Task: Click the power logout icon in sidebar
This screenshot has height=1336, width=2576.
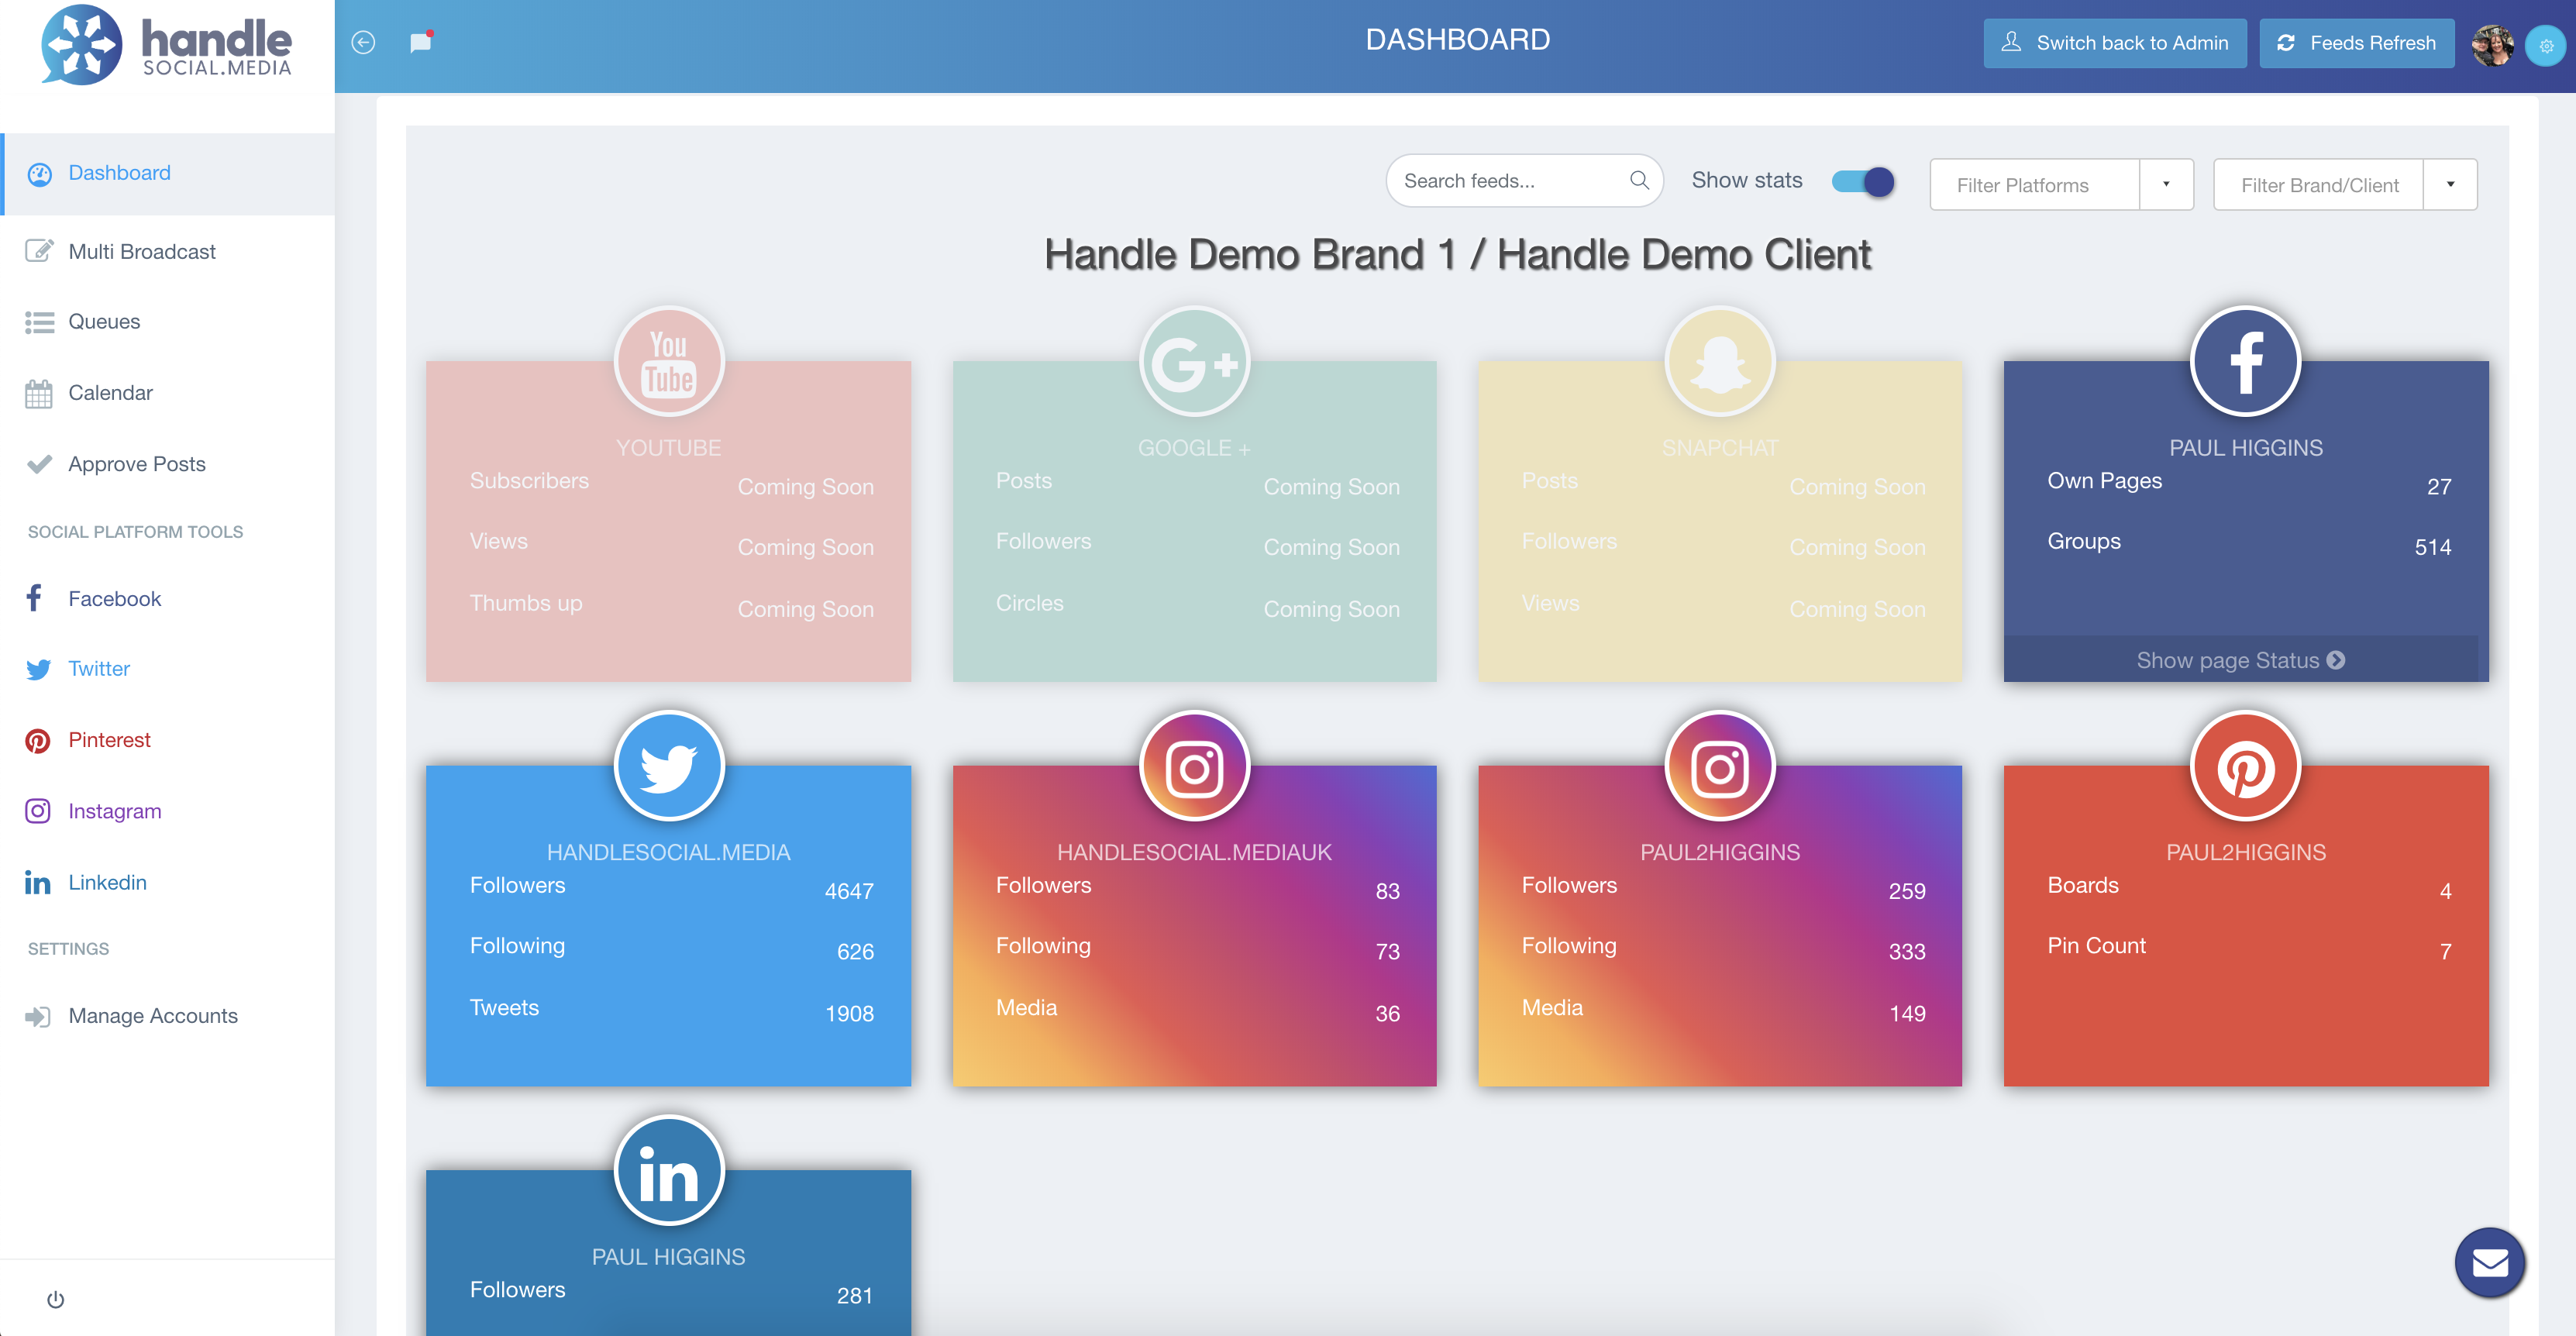Action: [x=56, y=1299]
